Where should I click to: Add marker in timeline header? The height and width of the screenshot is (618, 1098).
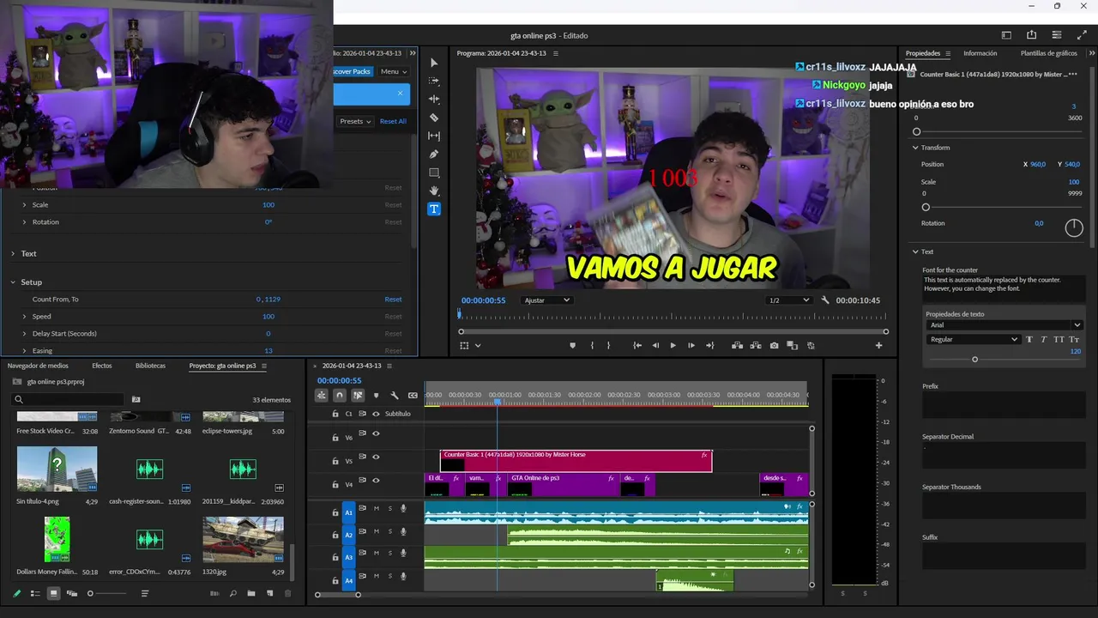pos(376,396)
